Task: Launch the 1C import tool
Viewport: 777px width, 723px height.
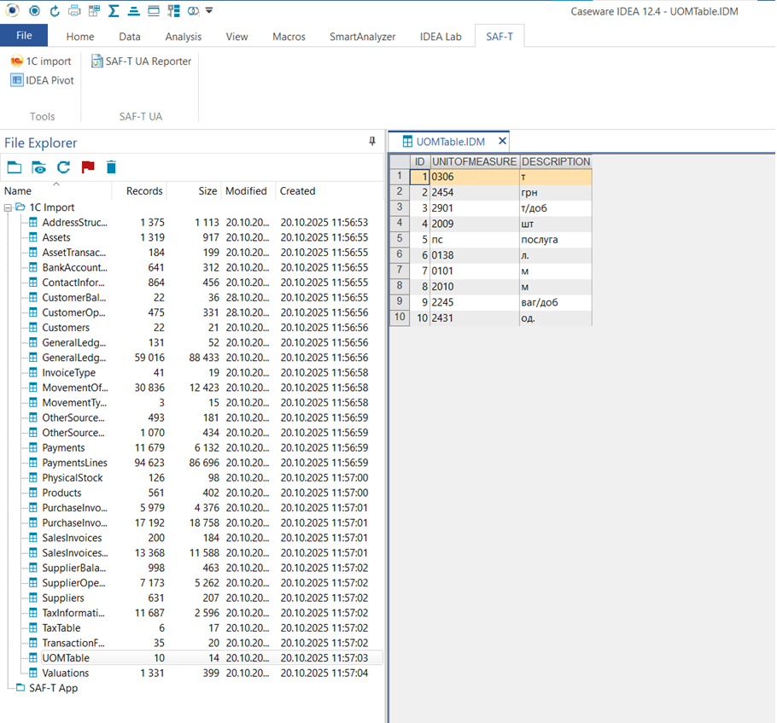Action: [41, 61]
